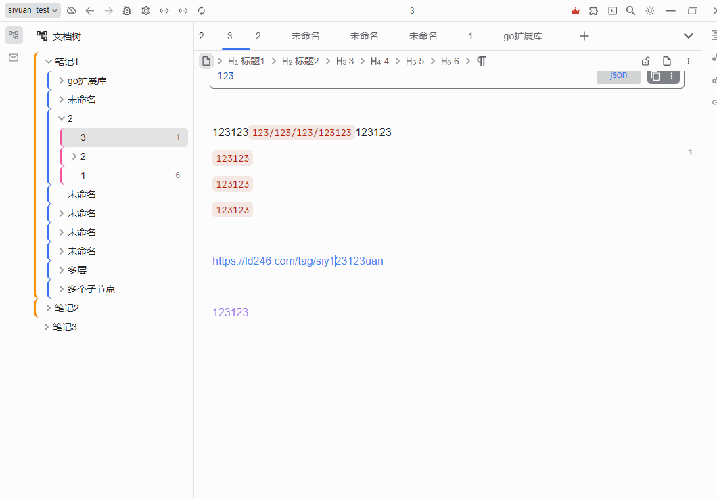The image size is (717, 499).
Task: Toggle the paragraph mark in the breadcrumb
Action: click(x=480, y=60)
